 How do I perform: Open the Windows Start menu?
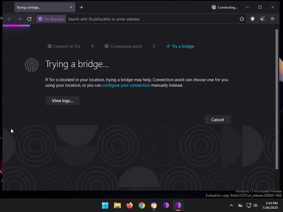105,205
